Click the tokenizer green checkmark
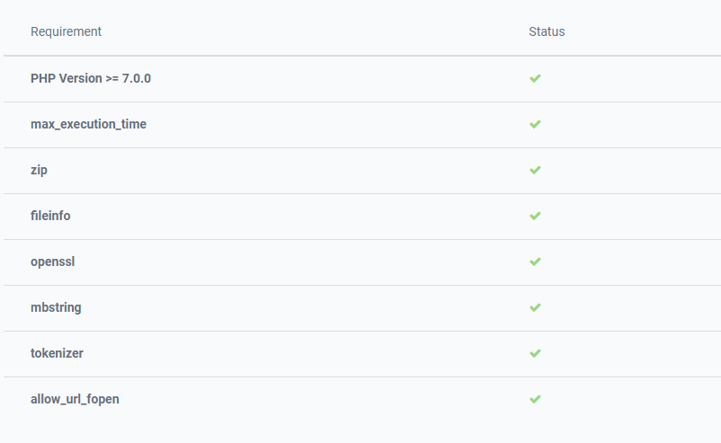721x443 pixels. pos(535,353)
